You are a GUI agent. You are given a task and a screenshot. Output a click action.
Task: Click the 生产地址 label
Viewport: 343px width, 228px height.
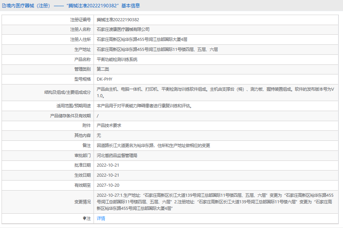(82, 49)
